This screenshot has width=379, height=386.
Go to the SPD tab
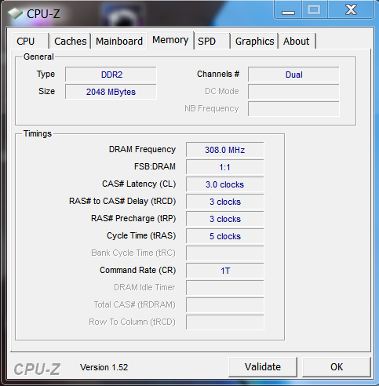click(x=212, y=41)
